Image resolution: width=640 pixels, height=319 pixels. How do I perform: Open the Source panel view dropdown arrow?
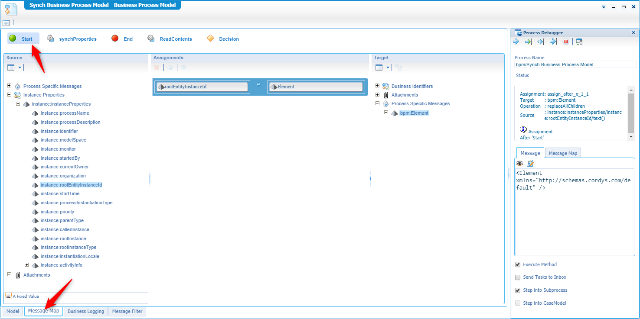[20, 68]
